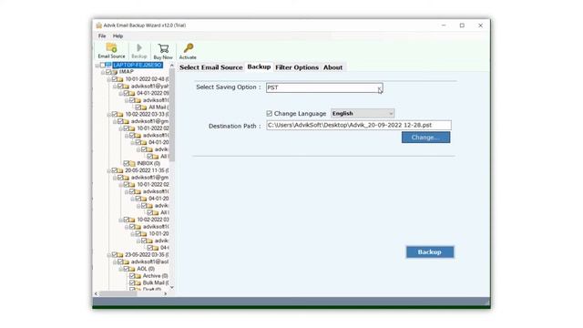
Task: Select the 23-05-2022 03-35 folder label
Action: [x=147, y=255]
